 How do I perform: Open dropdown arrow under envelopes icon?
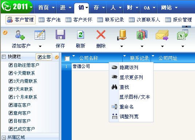[x=162, y=46]
